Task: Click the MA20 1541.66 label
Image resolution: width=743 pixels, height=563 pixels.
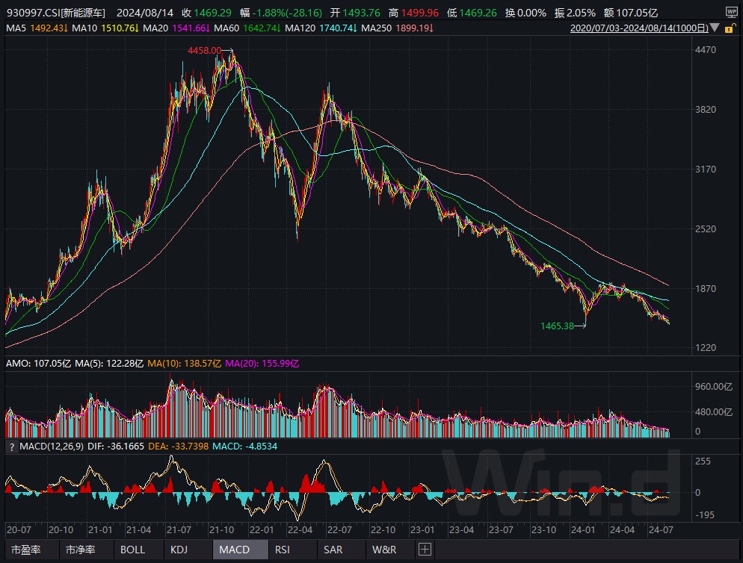Action: tap(176, 28)
